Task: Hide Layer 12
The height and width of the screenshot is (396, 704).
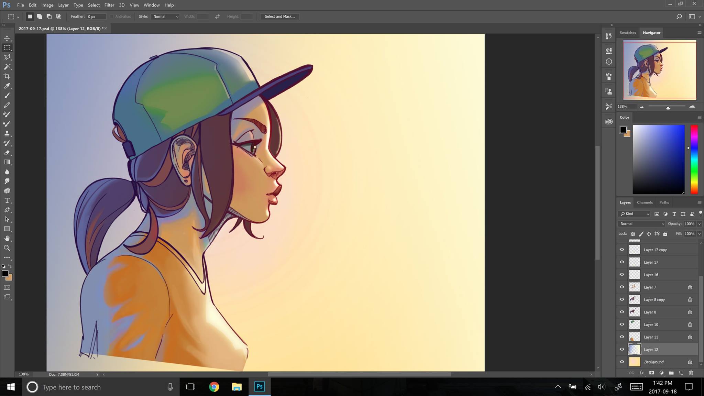Action: [622, 349]
